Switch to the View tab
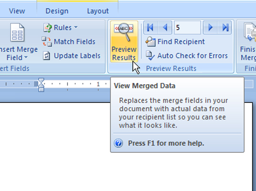Image resolution: width=256 pixels, height=191 pixels. (17, 11)
